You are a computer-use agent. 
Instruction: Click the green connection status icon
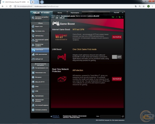[120, 17]
